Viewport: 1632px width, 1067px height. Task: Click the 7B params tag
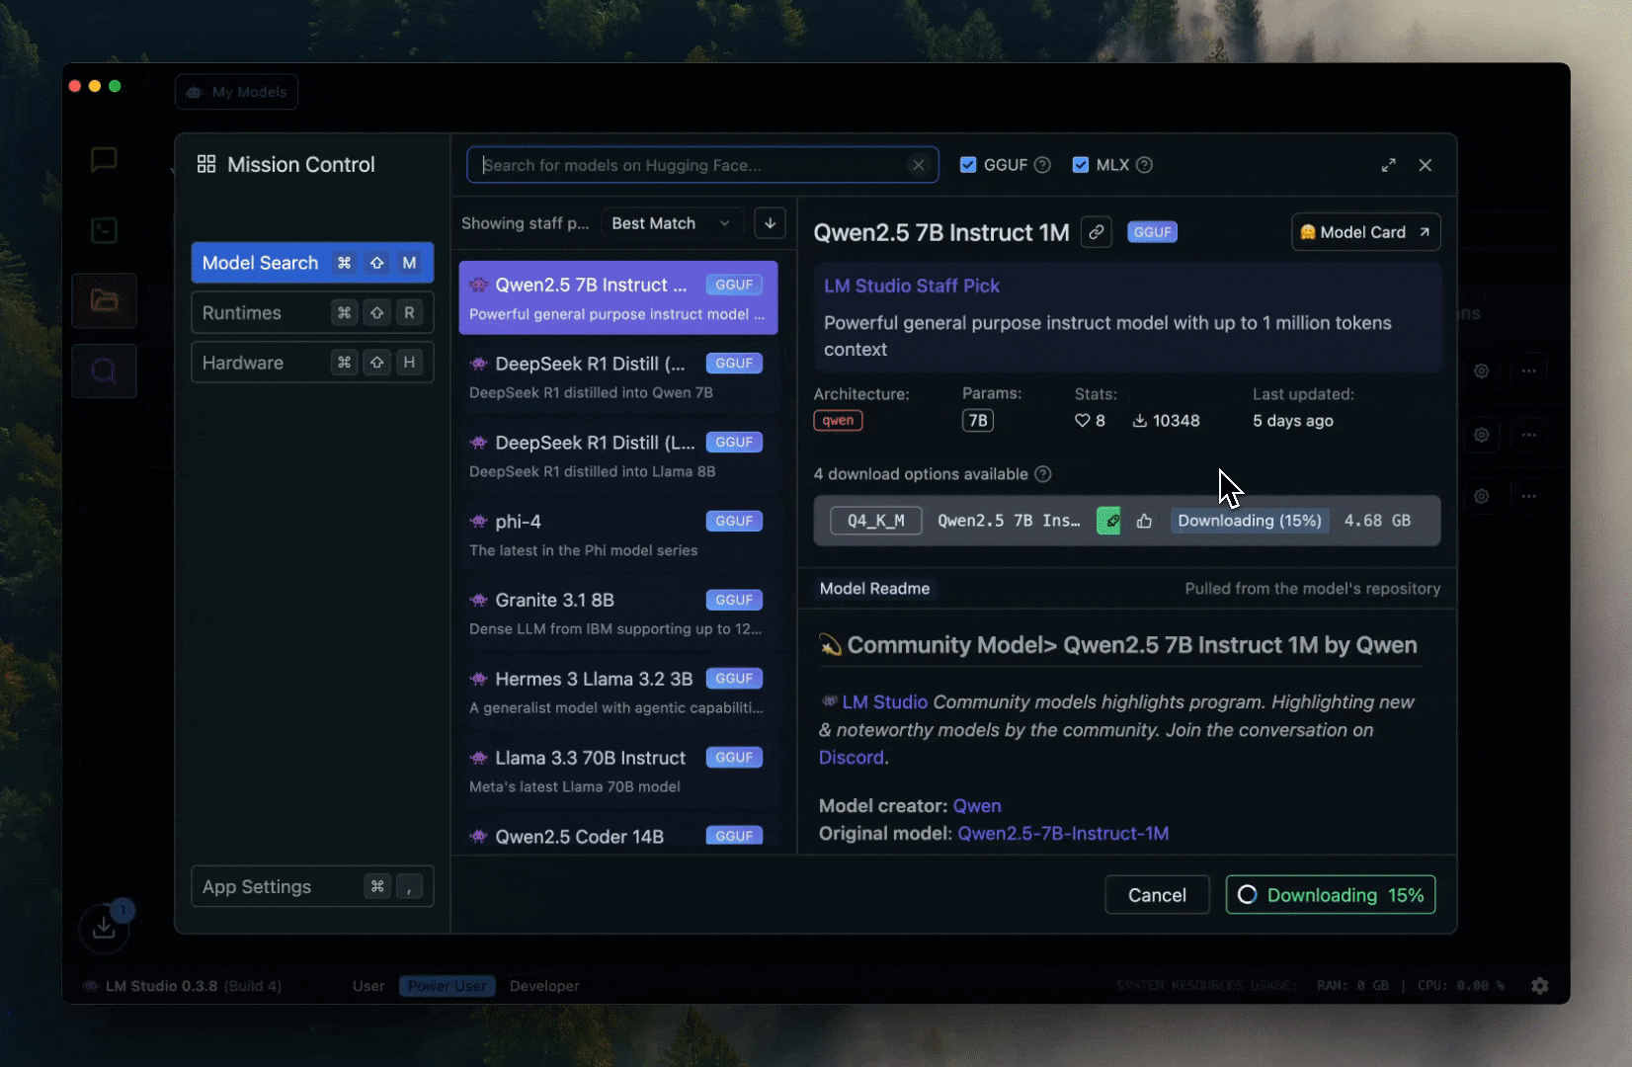[978, 421]
